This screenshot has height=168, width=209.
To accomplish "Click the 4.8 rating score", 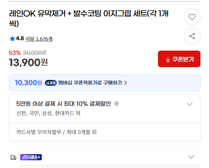I will tap(20, 39).
